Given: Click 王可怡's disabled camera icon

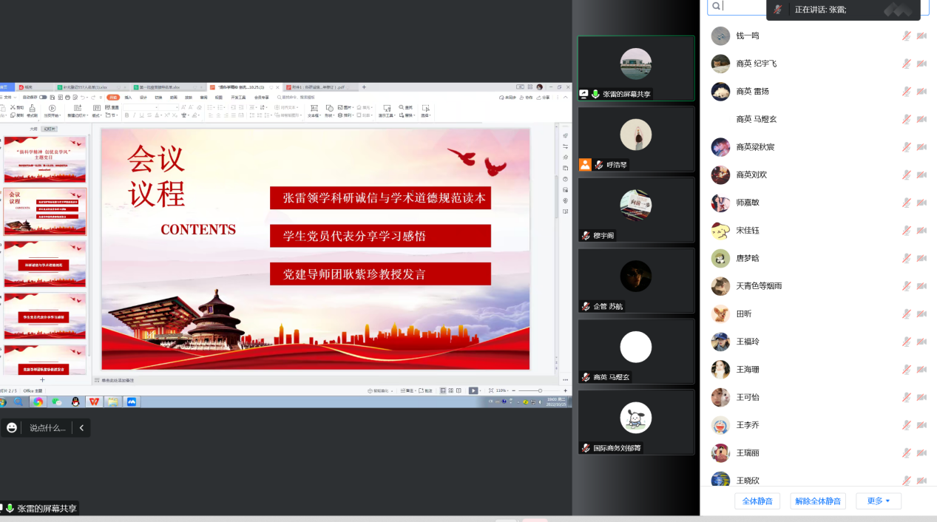Looking at the screenshot, I should coord(921,398).
